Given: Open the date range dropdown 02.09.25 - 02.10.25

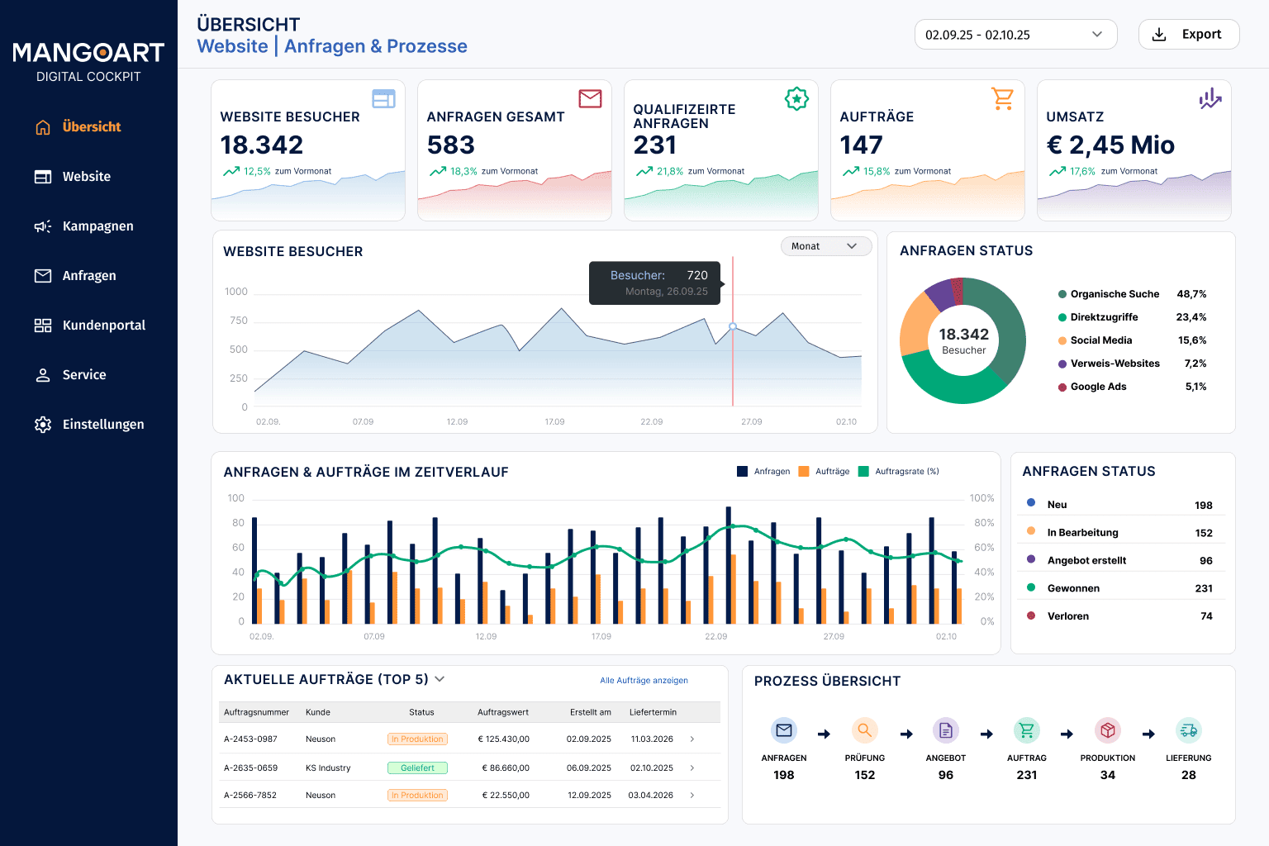Looking at the screenshot, I should click(1015, 35).
